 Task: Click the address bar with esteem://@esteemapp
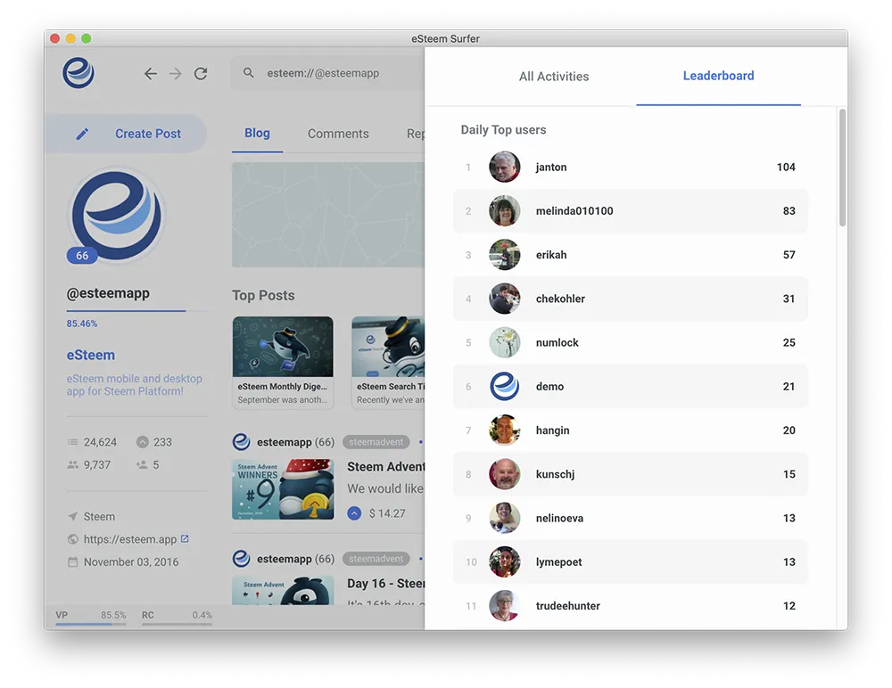(x=339, y=74)
